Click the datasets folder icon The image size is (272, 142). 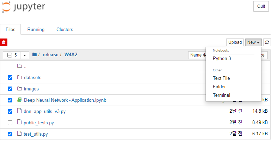click(19, 77)
